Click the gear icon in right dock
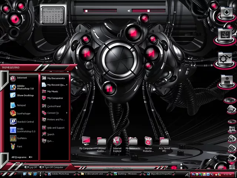 click(225, 58)
